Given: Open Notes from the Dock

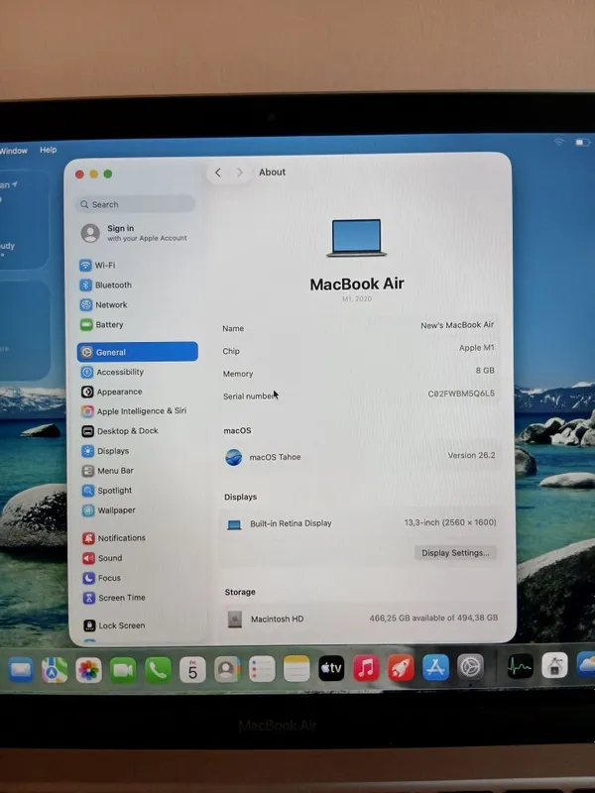Looking at the screenshot, I should (297, 669).
